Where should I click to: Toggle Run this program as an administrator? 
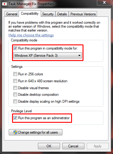pos(15,118)
